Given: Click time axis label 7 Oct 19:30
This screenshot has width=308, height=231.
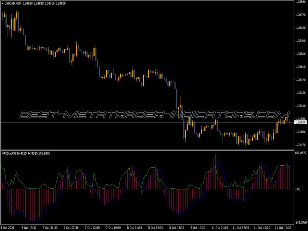Looking at the screenshot, I should tap(113, 228).
